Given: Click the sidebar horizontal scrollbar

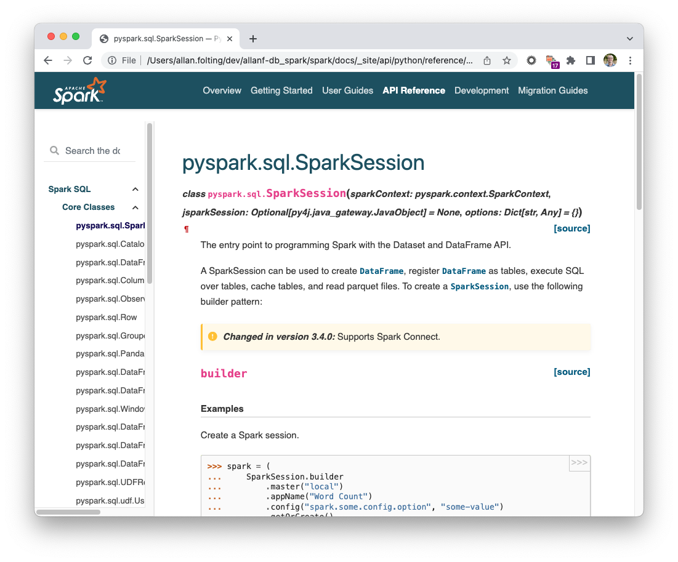Looking at the screenshot, I should (x=68, y=512).
